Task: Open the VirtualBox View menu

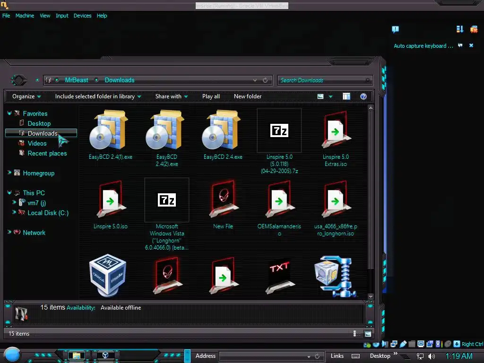Action: coord(45,16)
